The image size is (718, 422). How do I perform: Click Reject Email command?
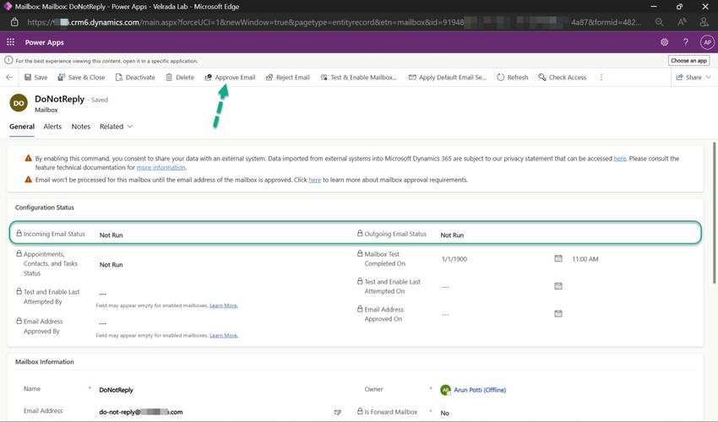pos(288,78)
